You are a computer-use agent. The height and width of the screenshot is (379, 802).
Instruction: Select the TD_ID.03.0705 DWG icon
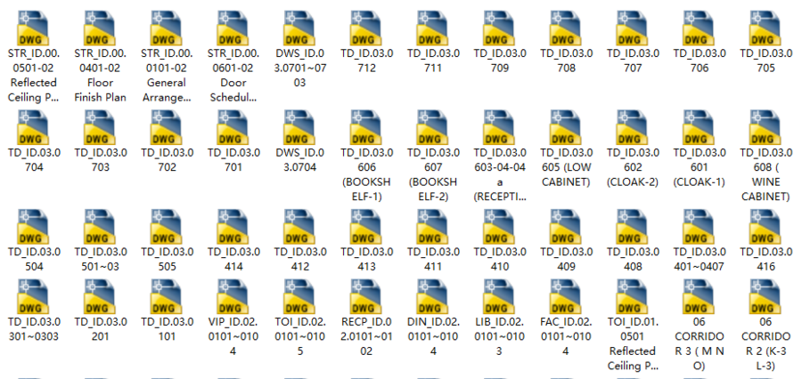tap(765, 28)
